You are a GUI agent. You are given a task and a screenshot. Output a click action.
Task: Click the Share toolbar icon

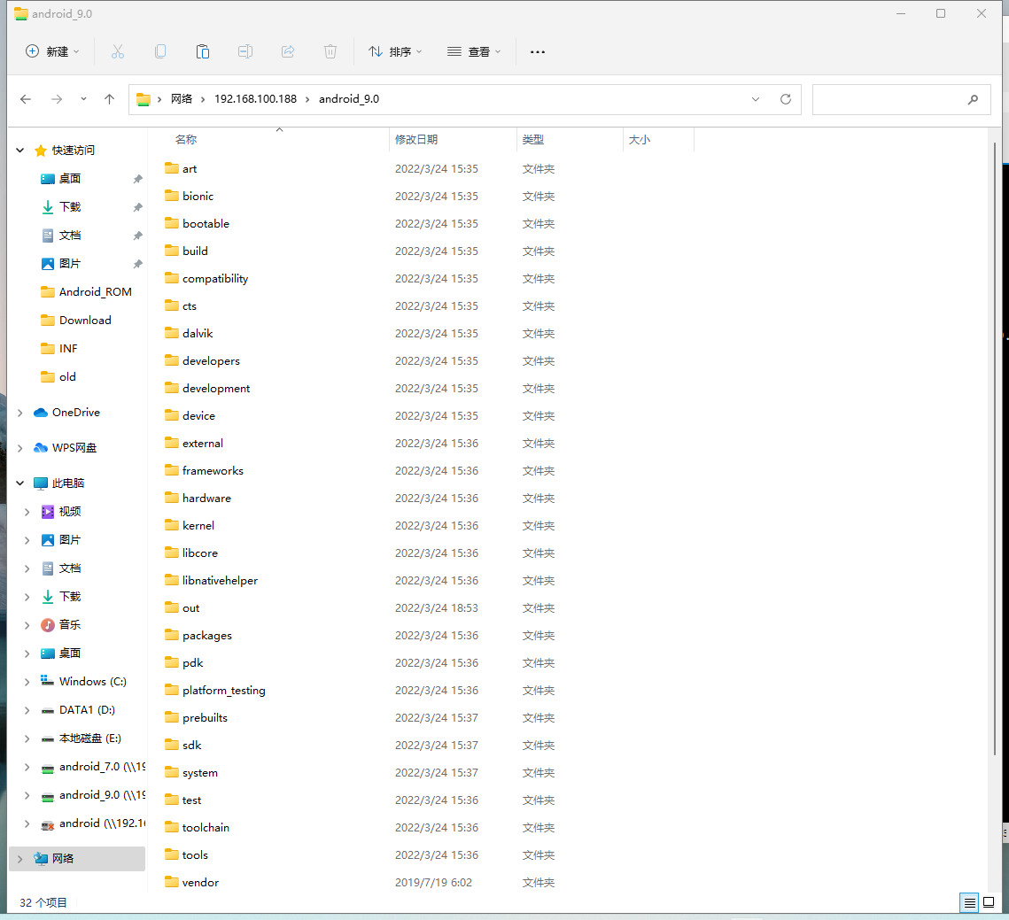point(288,51)
